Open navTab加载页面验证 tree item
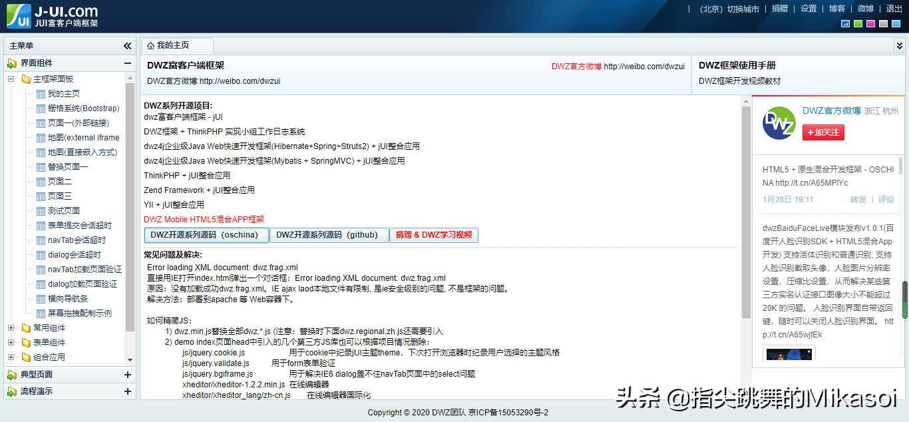The height and width of the screenshot is (422, 909). [85, 270]
